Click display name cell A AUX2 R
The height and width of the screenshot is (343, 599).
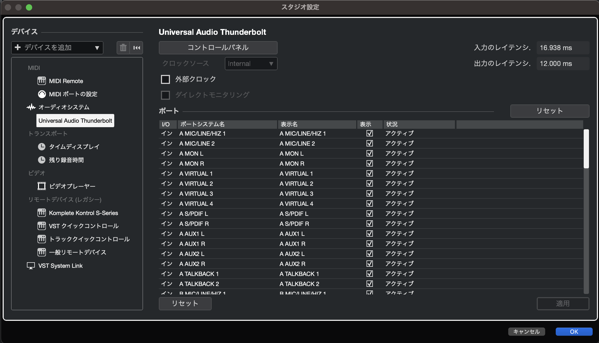(292, 264)
